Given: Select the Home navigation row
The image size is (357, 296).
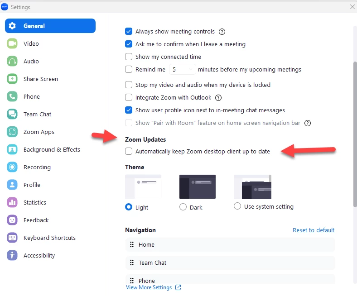Looking at the screenshot, I should [x=230, y=244].
